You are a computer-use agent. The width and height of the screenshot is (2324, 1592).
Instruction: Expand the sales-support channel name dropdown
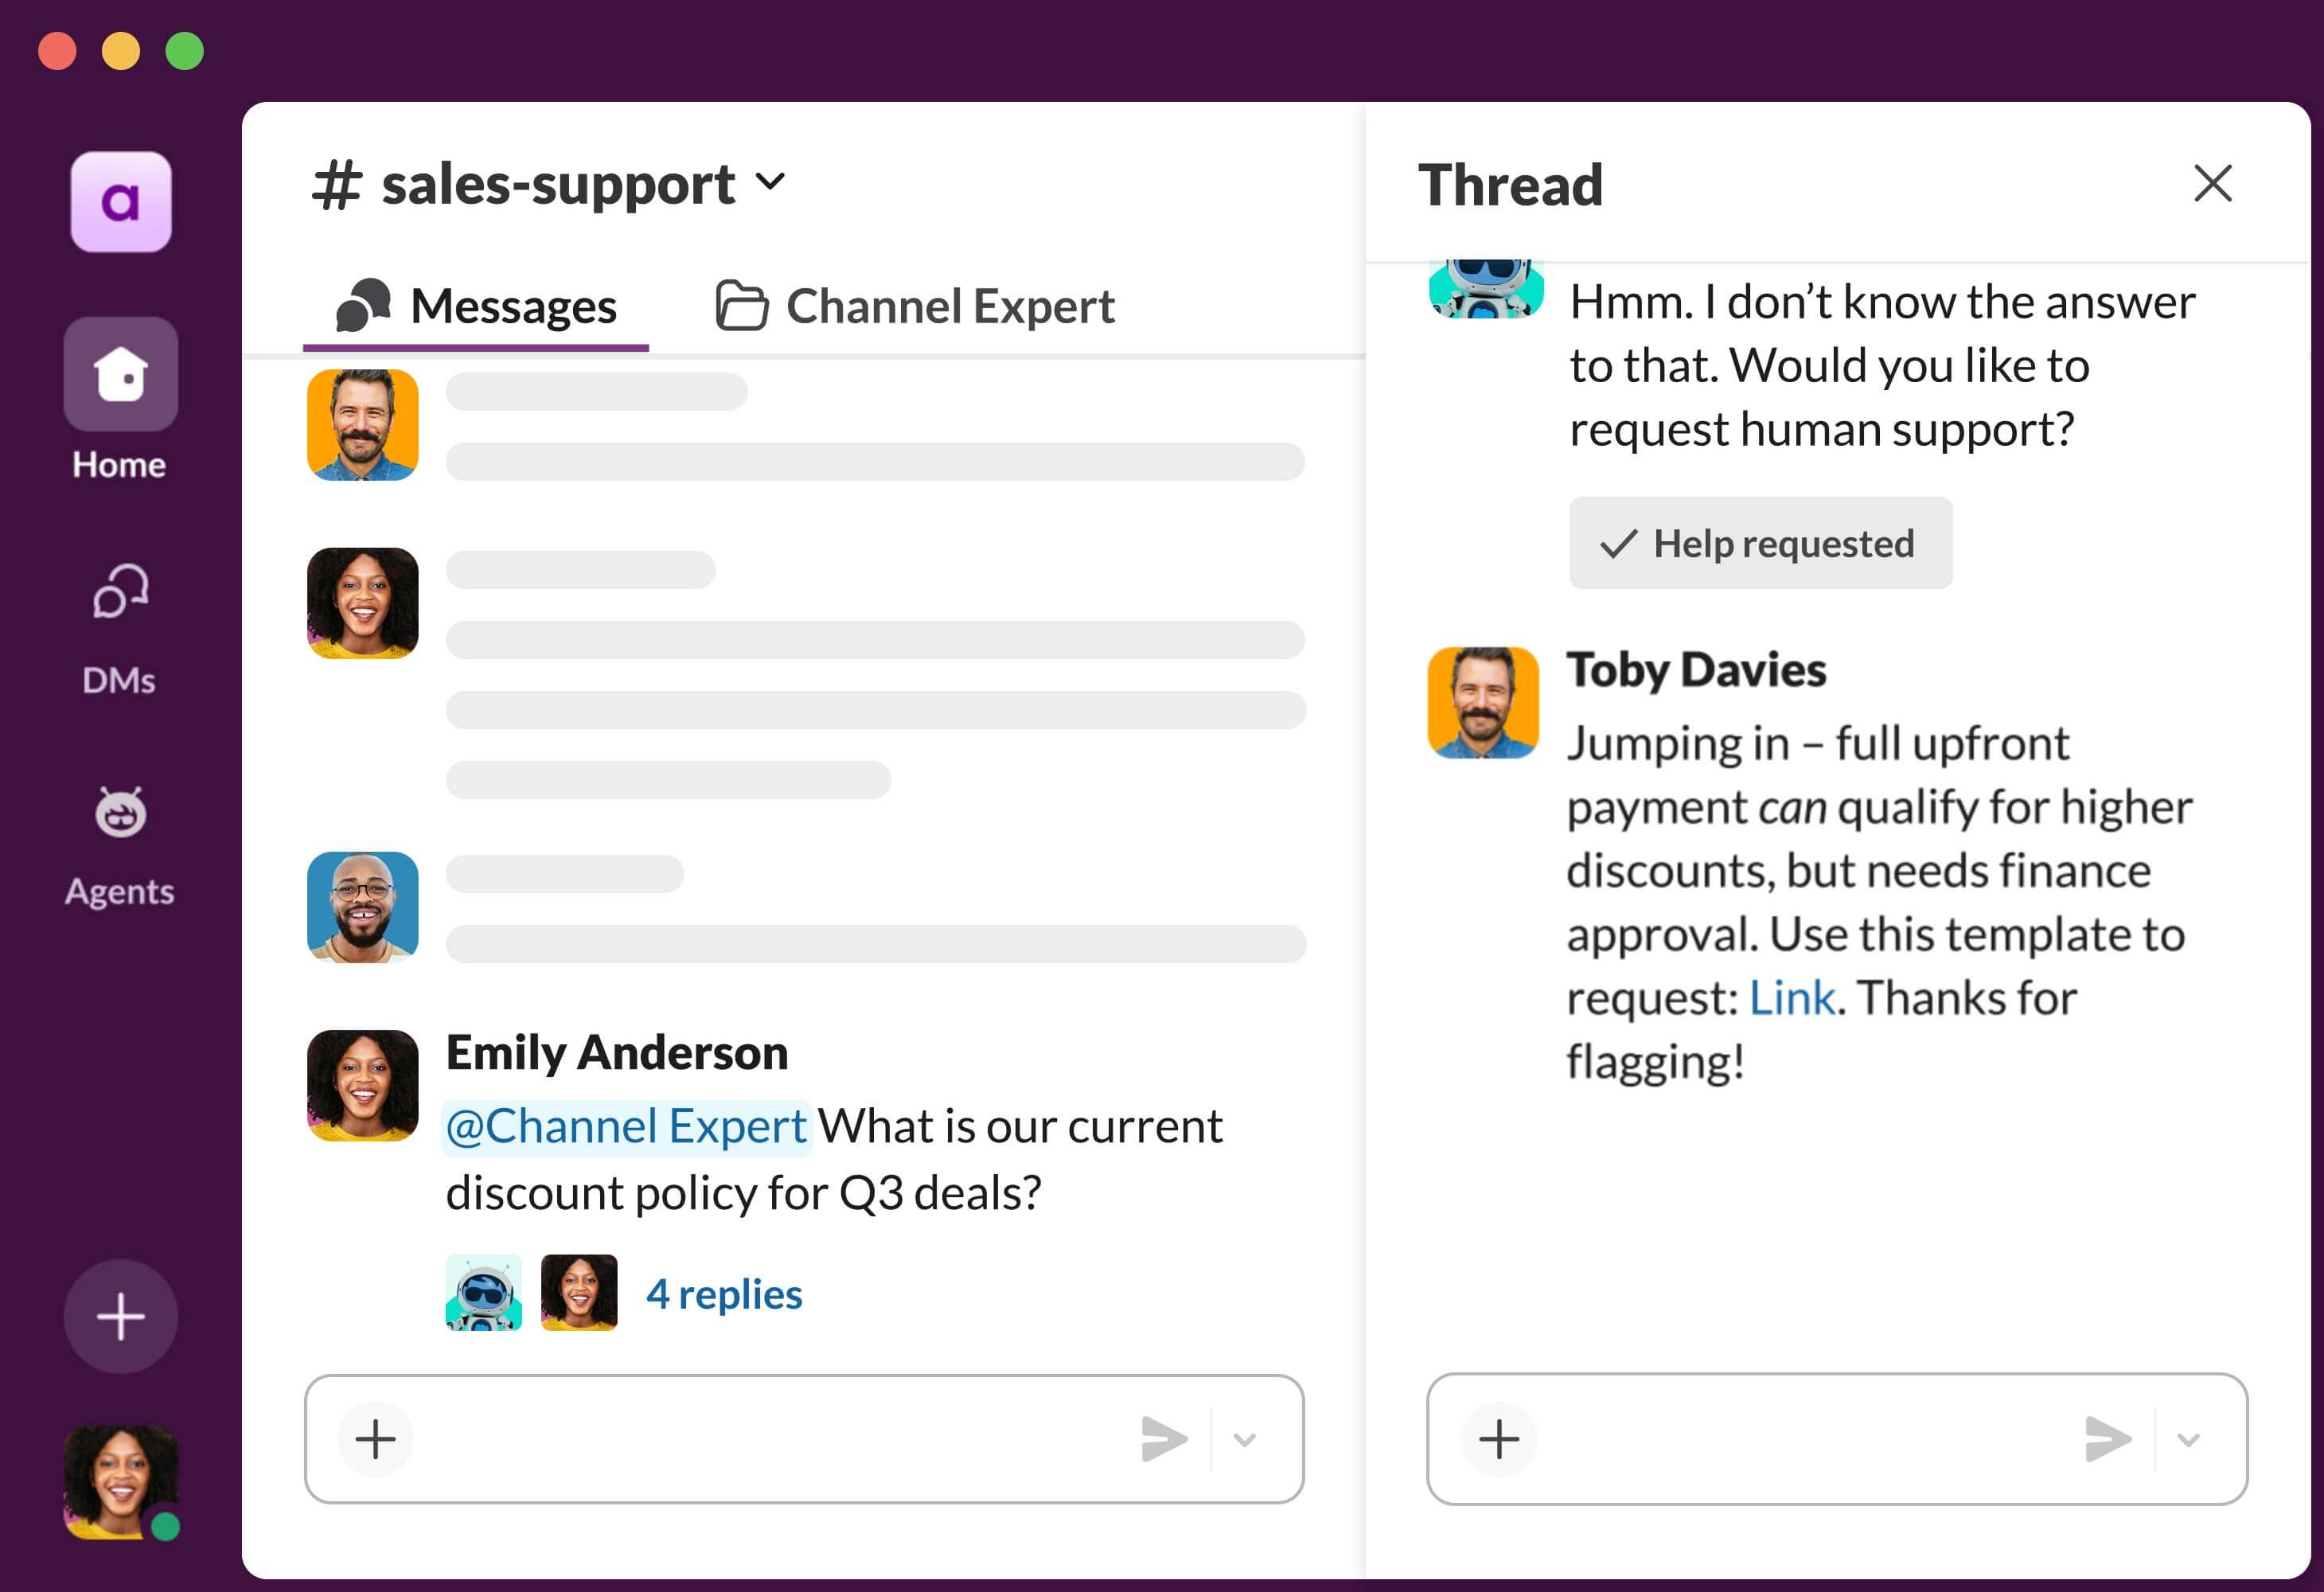[x=770, y=182]
